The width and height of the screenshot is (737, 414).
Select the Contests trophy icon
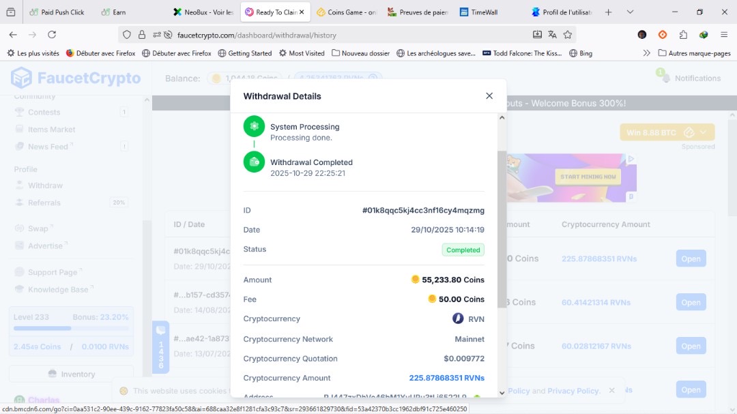[20, 112]
